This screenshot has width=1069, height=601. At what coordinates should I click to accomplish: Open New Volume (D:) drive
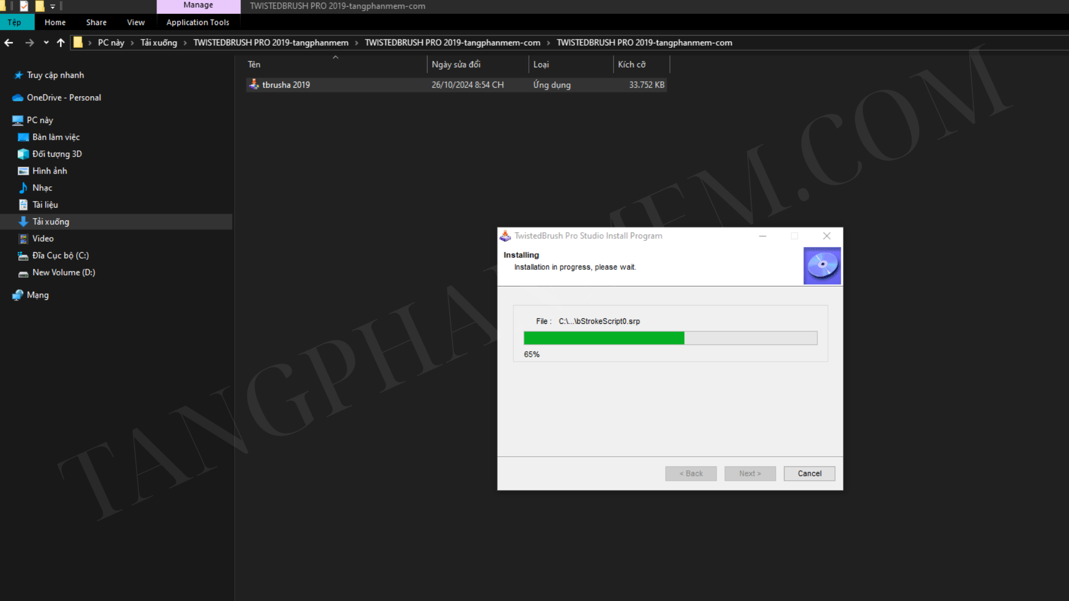point(63,272)
